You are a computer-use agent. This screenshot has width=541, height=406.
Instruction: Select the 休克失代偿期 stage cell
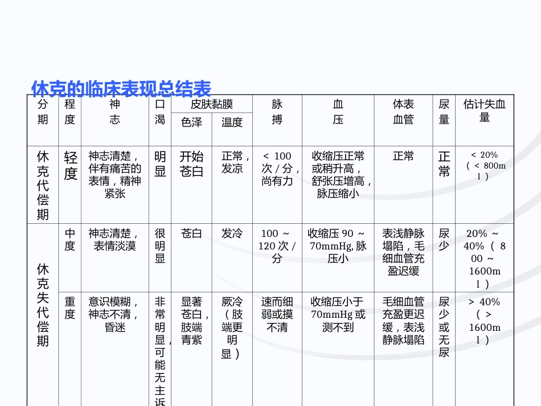click(43, 315)
